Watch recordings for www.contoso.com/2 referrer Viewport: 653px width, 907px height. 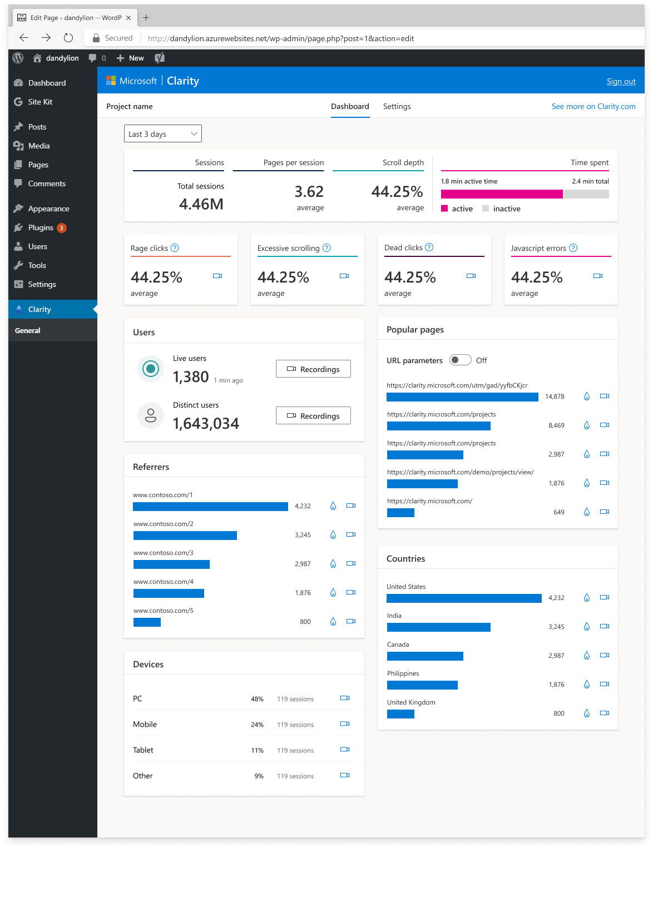(351, 535)
